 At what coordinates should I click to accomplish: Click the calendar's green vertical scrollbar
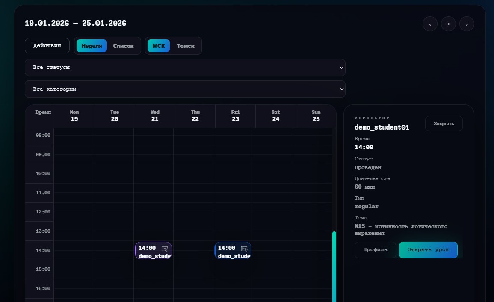(334, 265)
